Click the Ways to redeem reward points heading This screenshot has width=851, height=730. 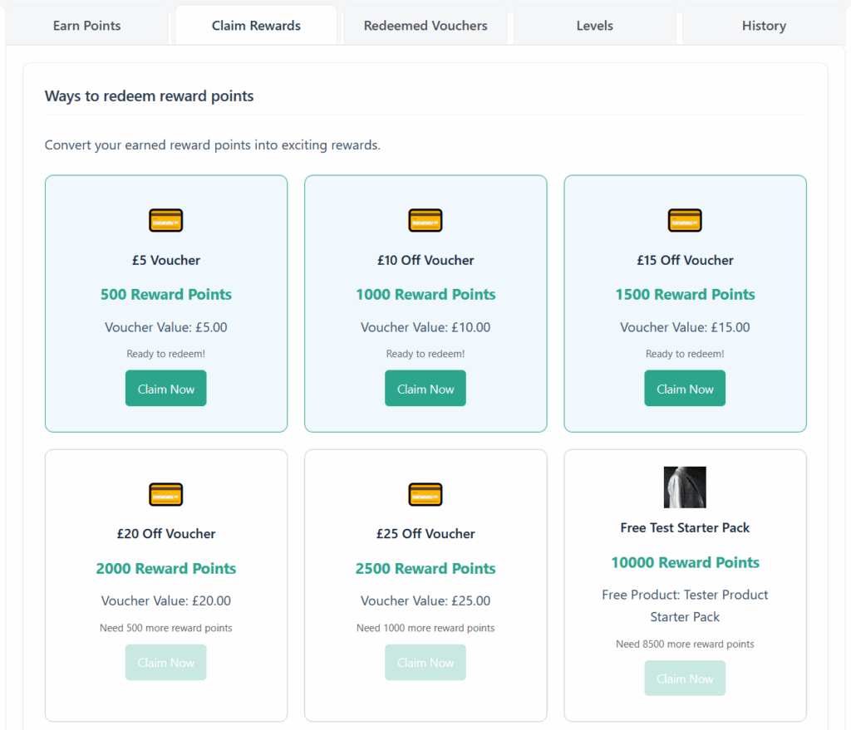pyautogui.click(x=149, y=96)
